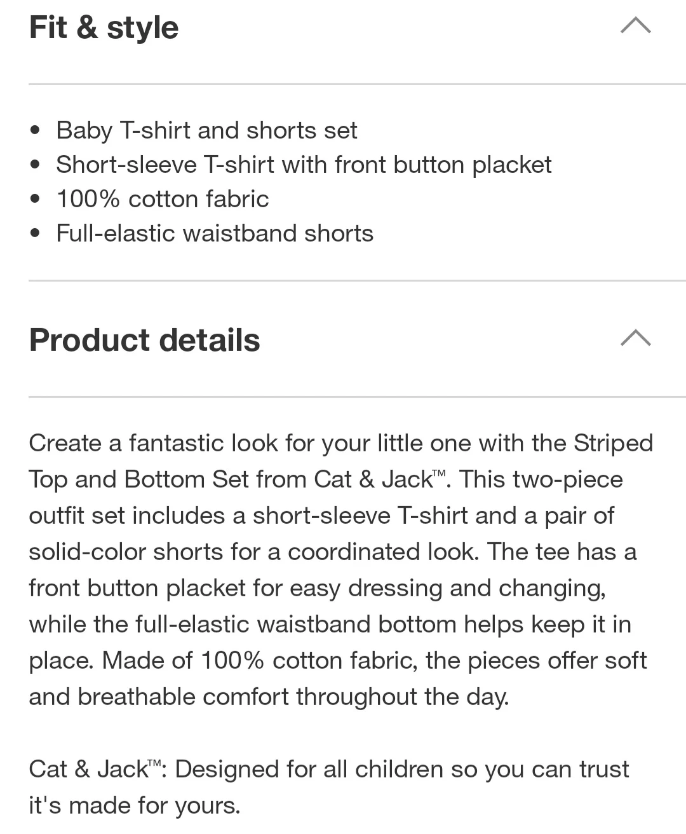Viewport: 686px width, 834px height.
Task: Tap the Product details heading
Action: 145,340
